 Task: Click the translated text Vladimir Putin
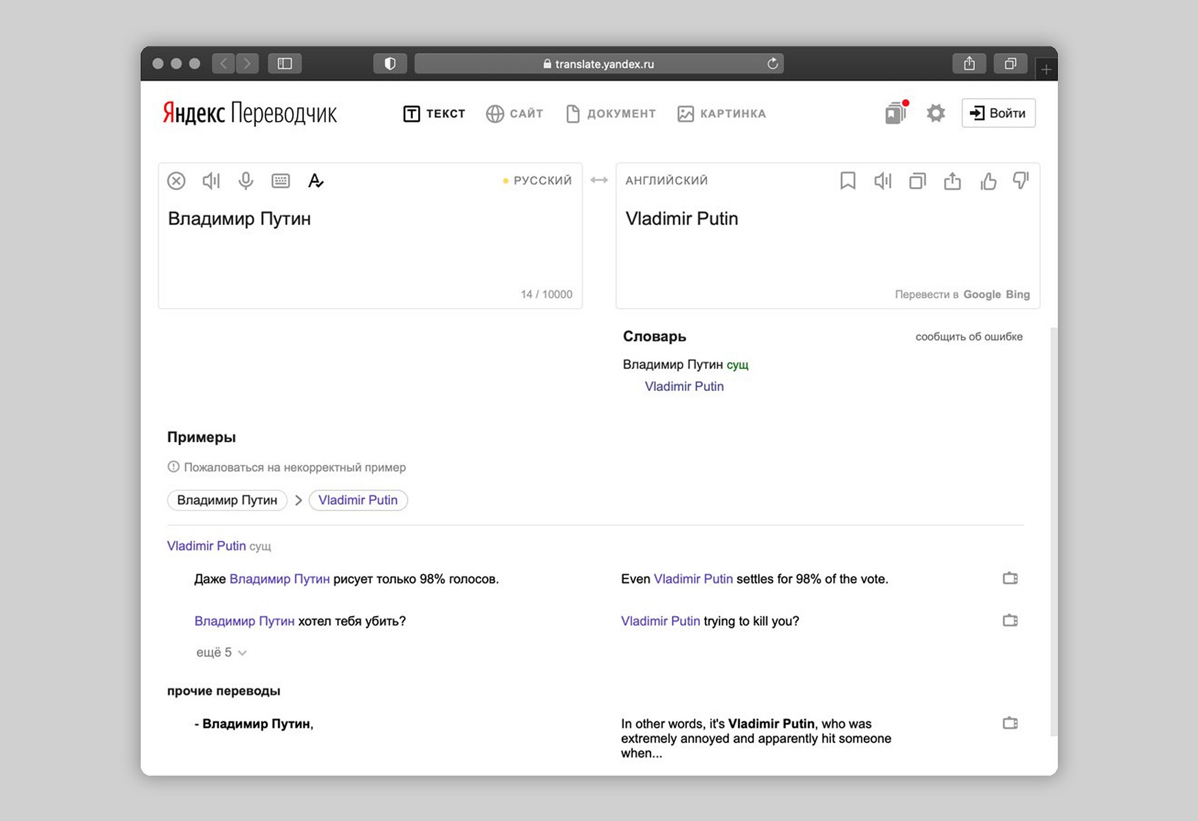(682, 219)
